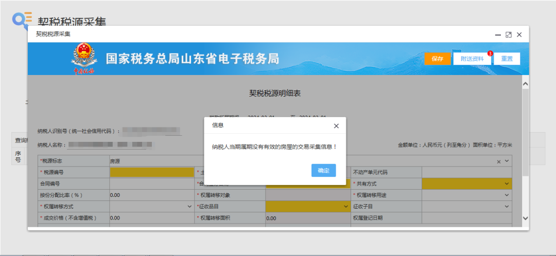
Task: Click the 重置 reset button
Action: pyautogui.click(x=507, y=59)
